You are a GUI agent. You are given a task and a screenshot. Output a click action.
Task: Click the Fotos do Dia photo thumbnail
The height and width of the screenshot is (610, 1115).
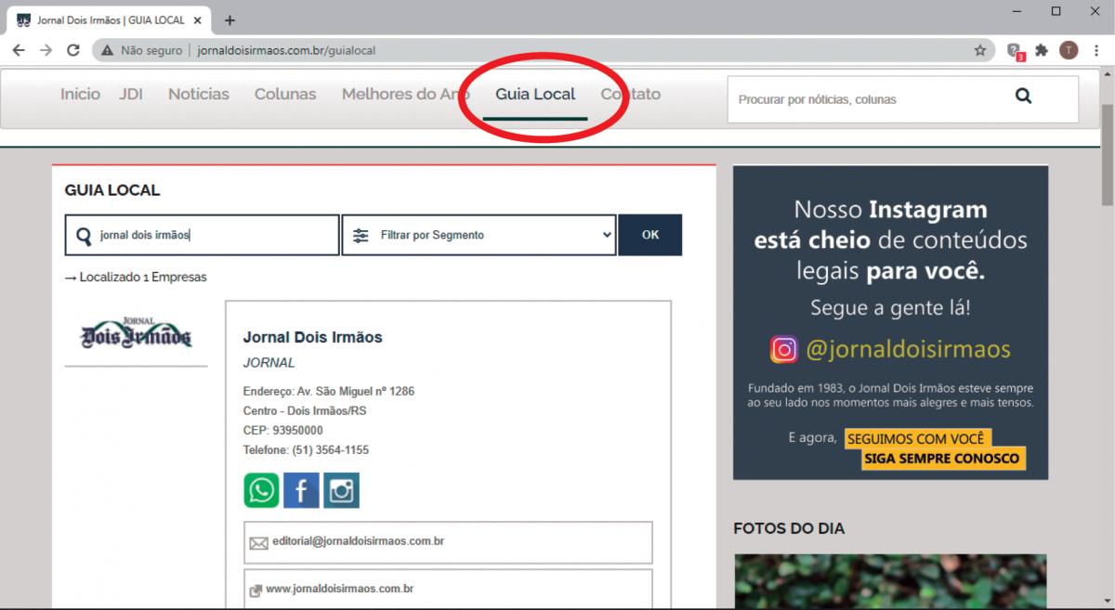(890, 581)
